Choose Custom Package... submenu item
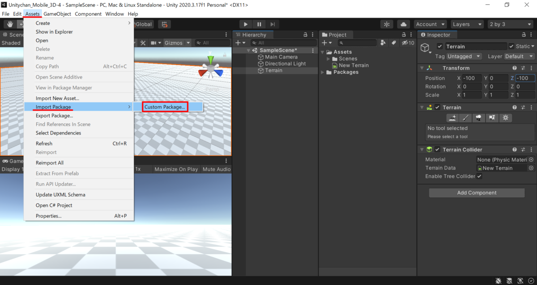Screen dimensions: 537x285 pyautogui.click(x=165, y=107)
